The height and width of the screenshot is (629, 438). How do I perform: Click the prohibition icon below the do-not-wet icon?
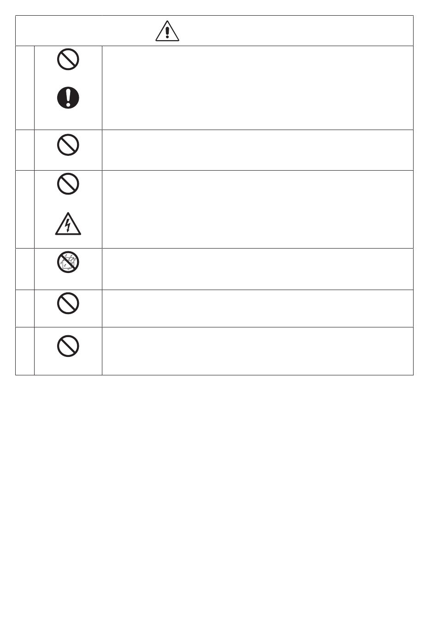pyautogui.click(x=68, y=304)
